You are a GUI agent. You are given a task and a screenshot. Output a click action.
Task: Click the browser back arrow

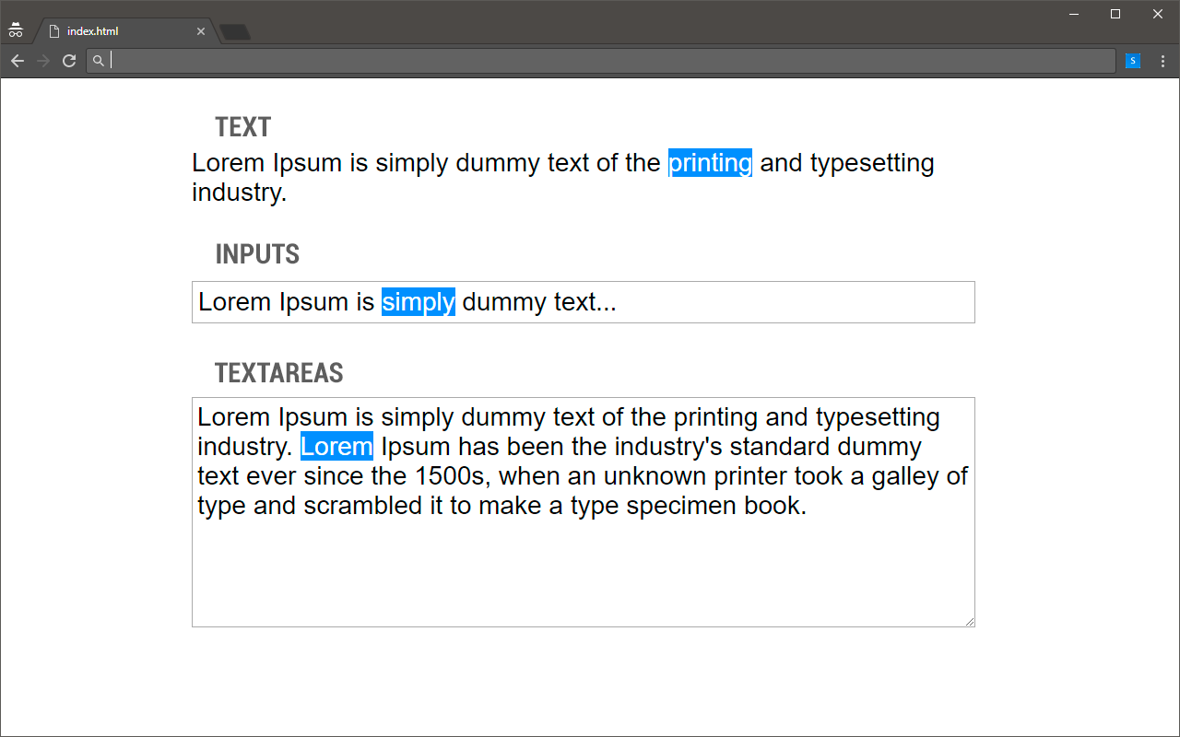point(17,61)
